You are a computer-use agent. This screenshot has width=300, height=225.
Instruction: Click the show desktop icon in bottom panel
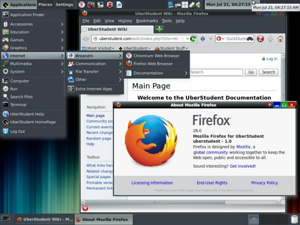[5, 219]
